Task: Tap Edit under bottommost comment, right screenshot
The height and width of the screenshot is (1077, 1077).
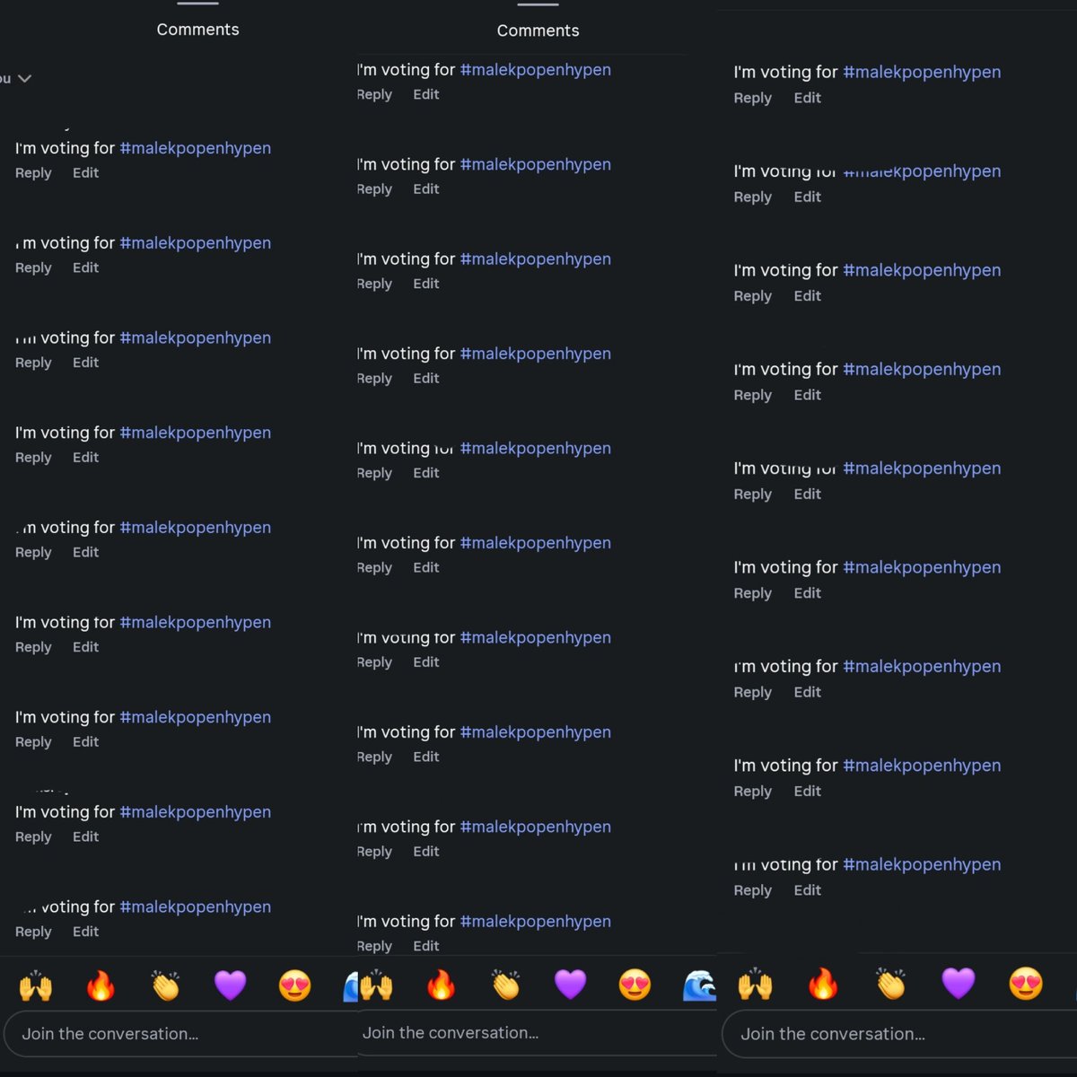Action: 807,890
